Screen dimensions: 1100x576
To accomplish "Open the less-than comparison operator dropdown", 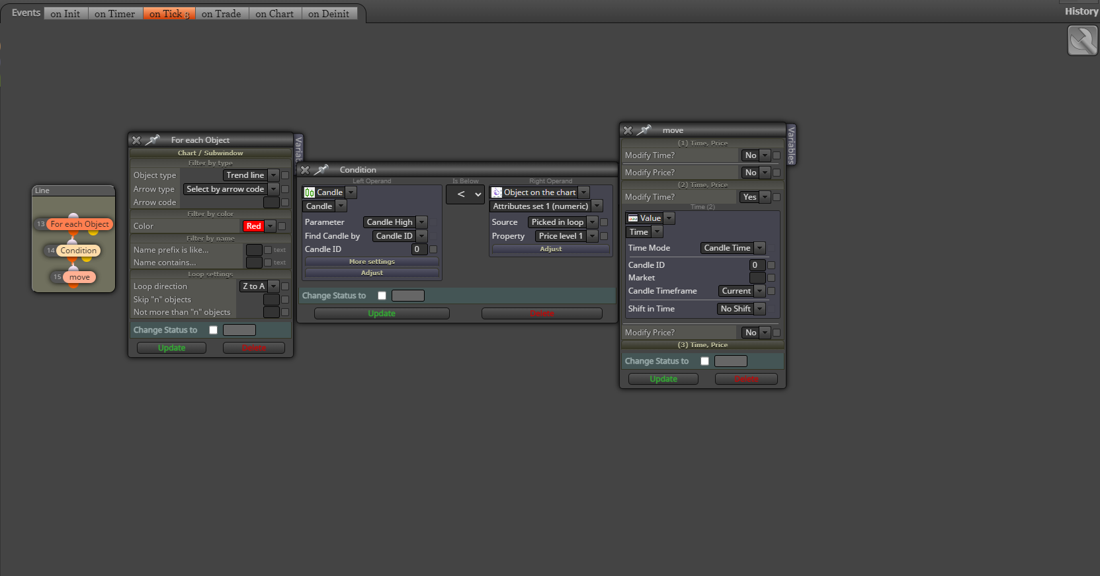I will tap(465, 194).
